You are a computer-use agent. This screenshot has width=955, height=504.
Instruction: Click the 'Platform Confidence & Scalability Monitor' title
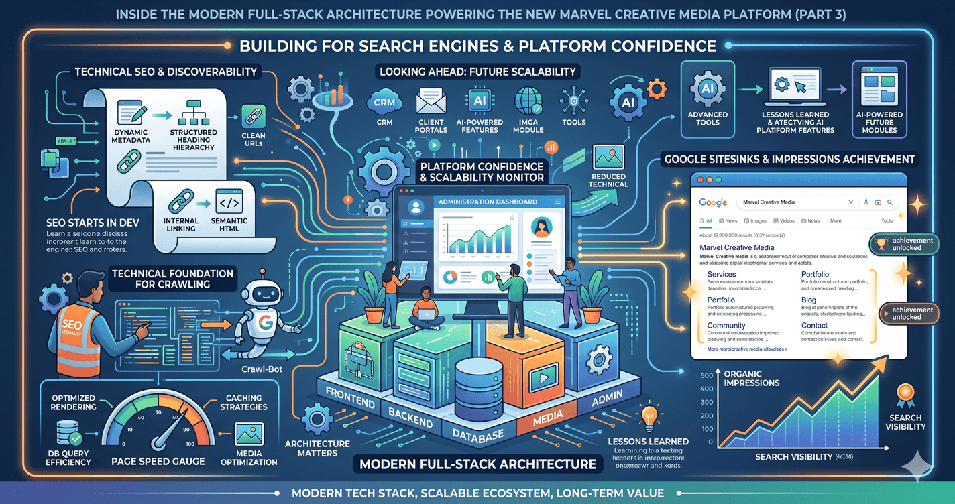482,172
